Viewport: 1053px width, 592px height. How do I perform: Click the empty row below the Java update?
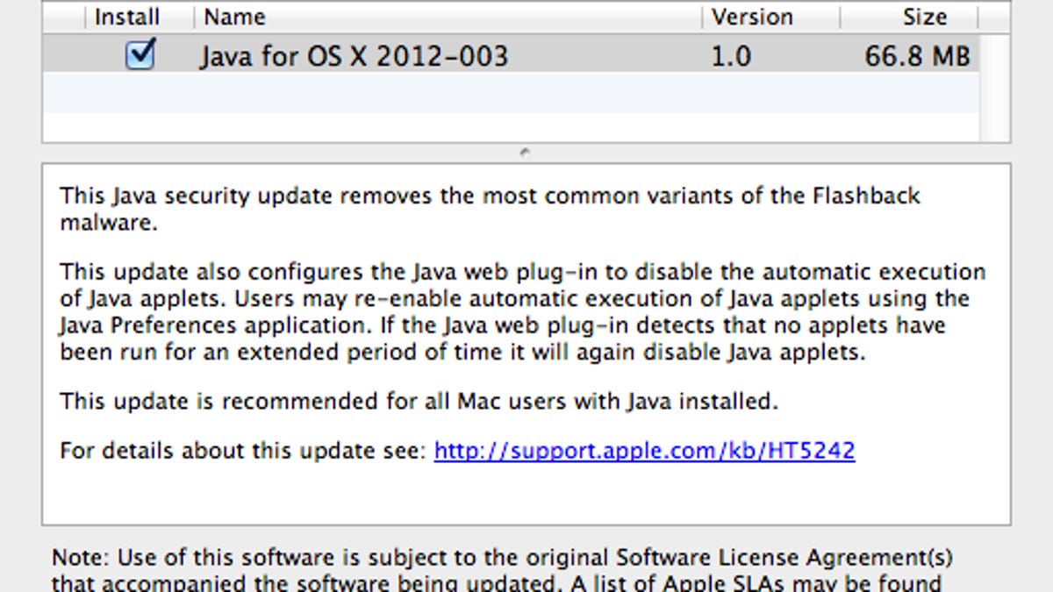click(509, 96)
